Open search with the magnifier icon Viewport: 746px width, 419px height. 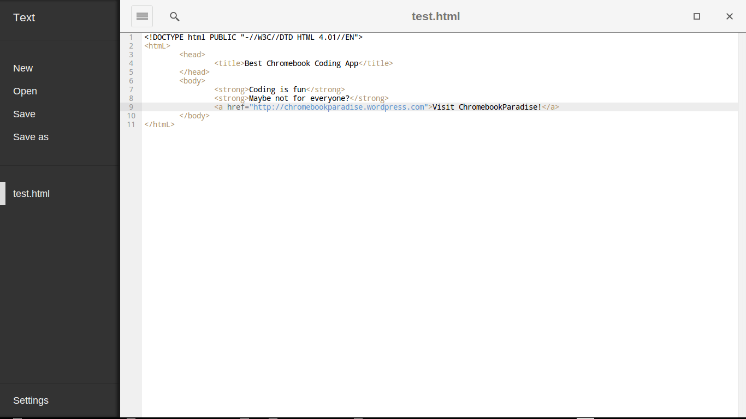coord(175,16)
